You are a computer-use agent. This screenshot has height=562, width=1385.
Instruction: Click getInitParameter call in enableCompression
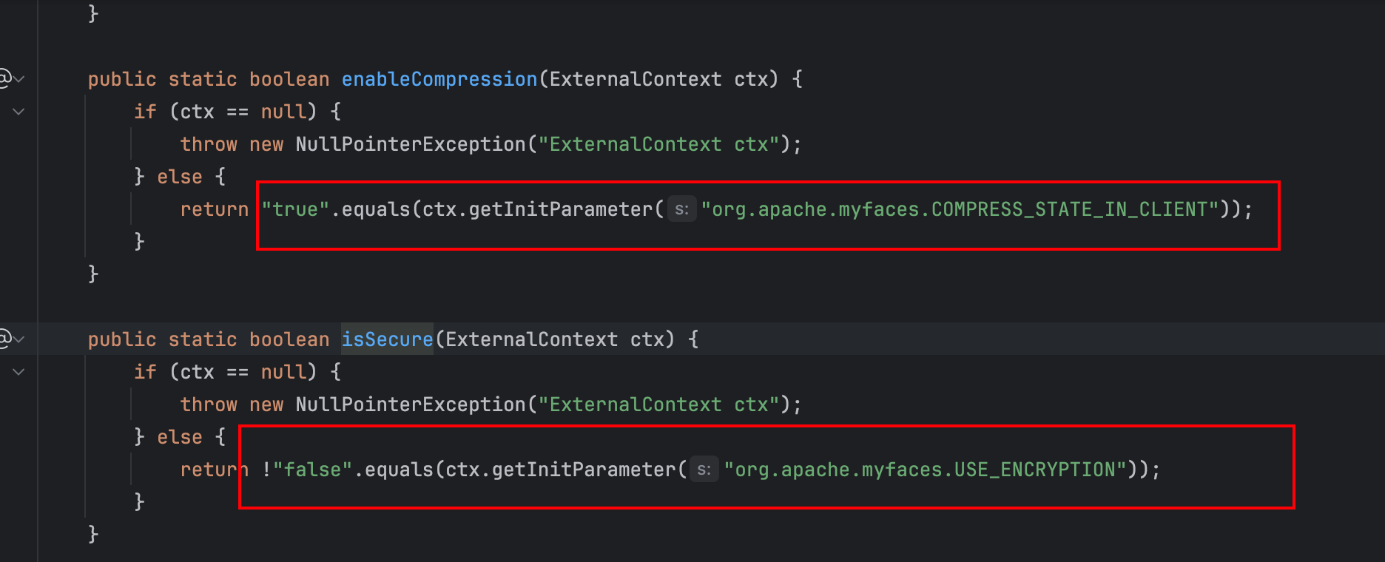[561, 209]
